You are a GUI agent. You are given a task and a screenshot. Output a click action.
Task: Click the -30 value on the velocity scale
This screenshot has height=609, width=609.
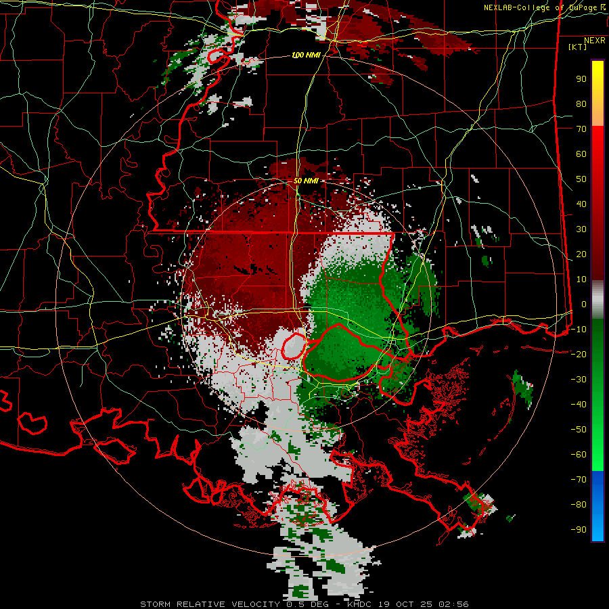[x=579, y=380]
